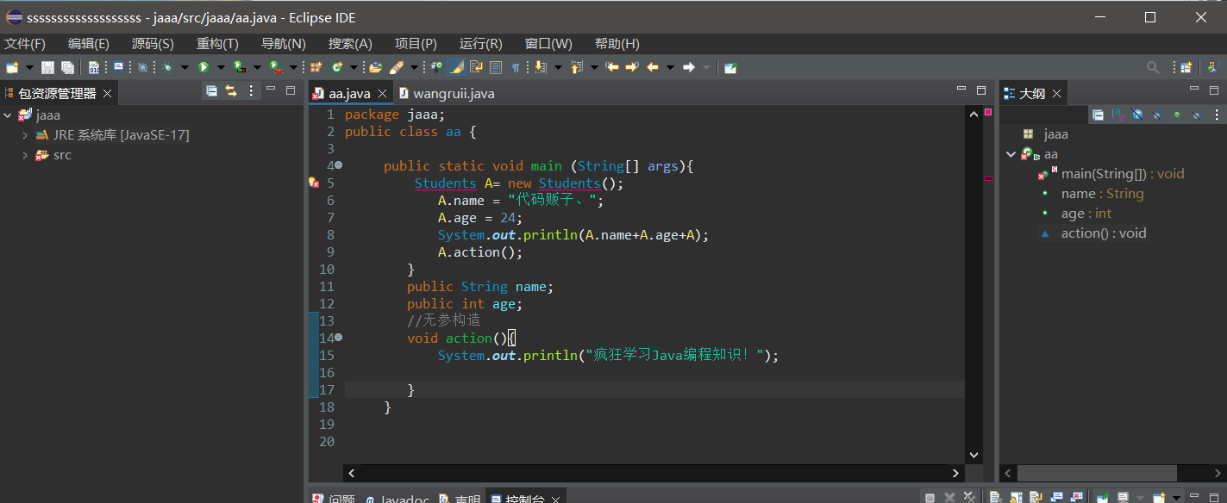Click the yellow Back navigation arrow

(x=653, y=67)
